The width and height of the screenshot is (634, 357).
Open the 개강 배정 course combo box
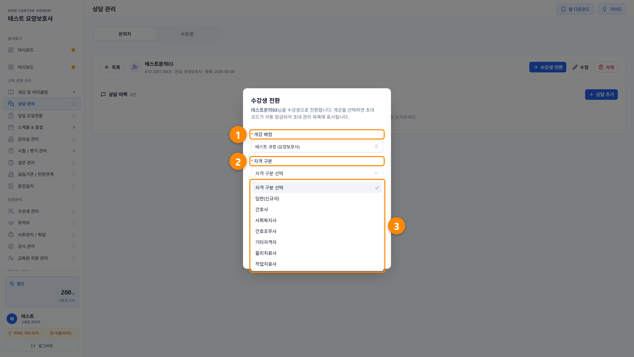coord(317,146)
